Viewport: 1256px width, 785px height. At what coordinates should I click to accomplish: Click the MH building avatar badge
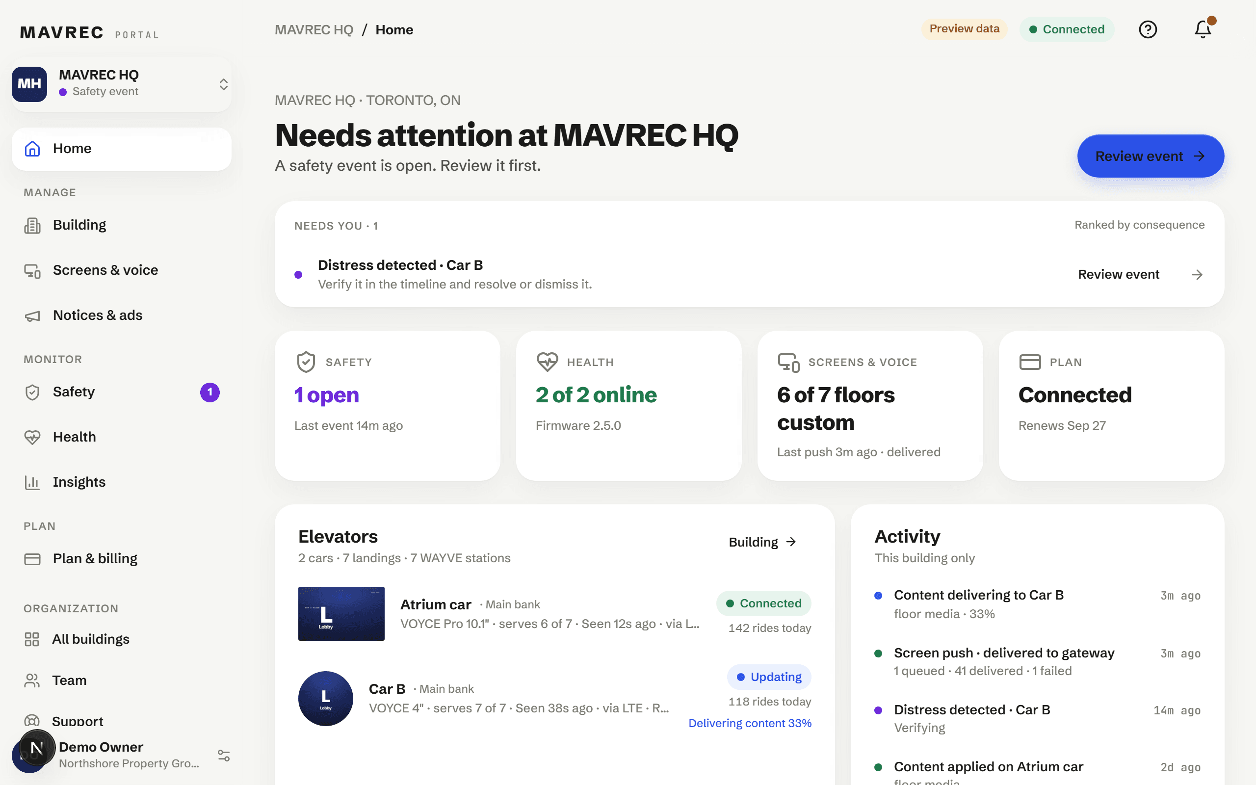pos(29,84)
